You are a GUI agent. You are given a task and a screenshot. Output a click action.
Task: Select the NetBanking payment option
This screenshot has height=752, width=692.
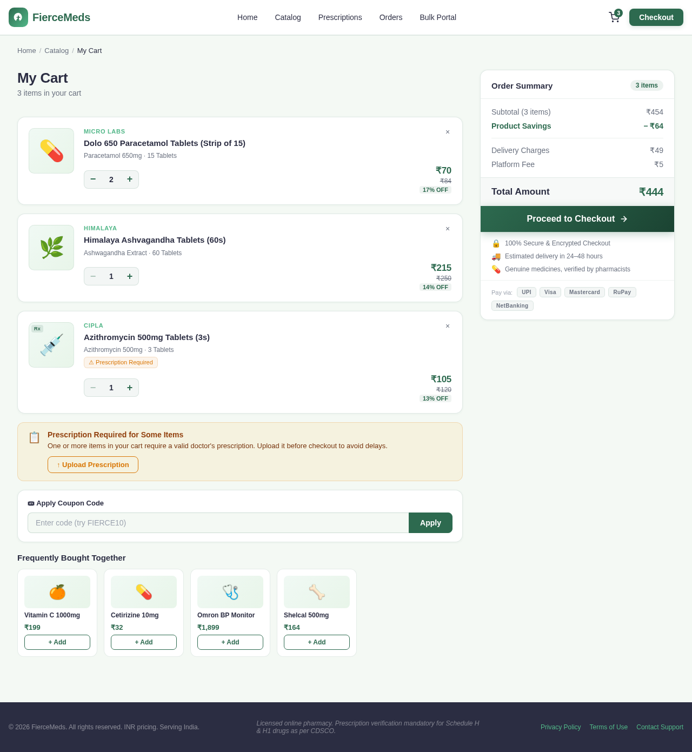click(512, 305)
